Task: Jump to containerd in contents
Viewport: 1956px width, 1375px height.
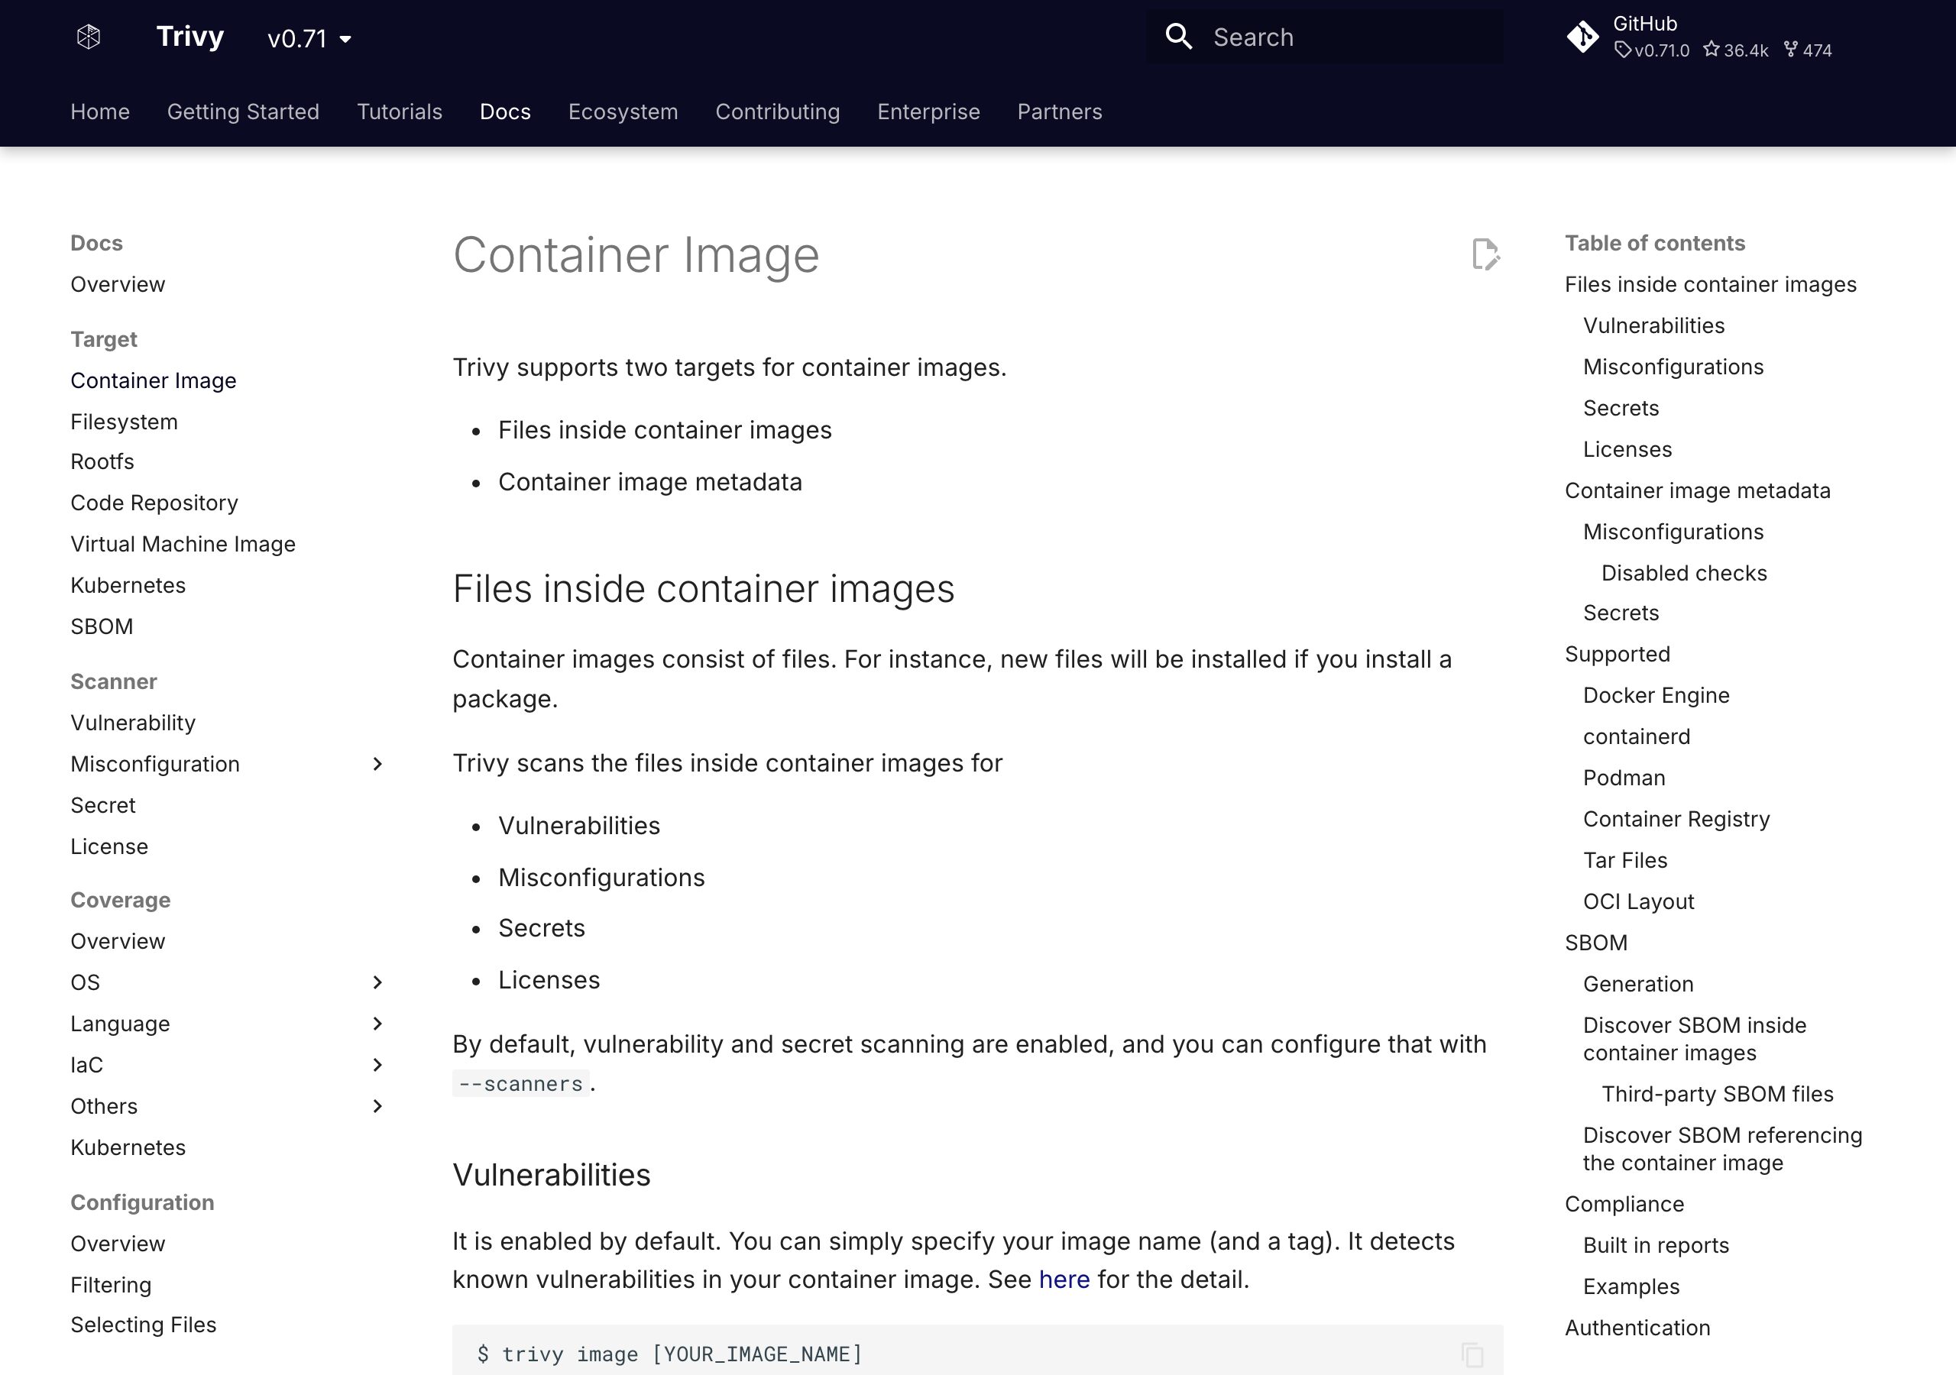Action: 1637,736
